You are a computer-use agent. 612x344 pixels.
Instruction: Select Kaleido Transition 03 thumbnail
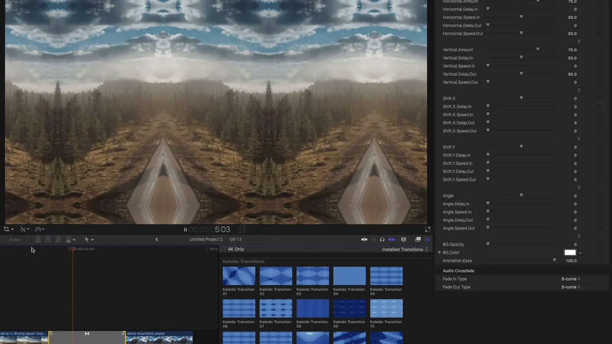tap(313, 276)
